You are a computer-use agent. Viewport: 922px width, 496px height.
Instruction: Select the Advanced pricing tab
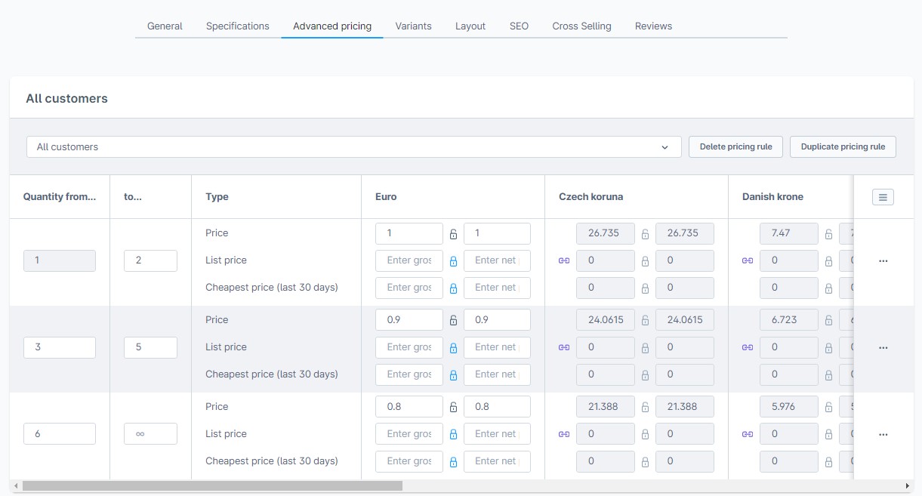coord(332,26)
